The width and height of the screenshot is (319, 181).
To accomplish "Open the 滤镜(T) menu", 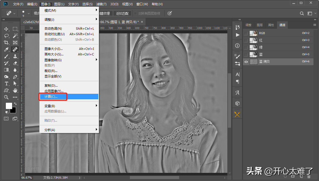I will [101, 4].
